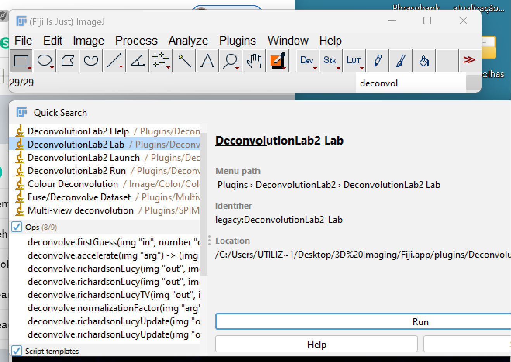Open Help for DeconvolutionLab2 Lab

[x=316, y=344]
